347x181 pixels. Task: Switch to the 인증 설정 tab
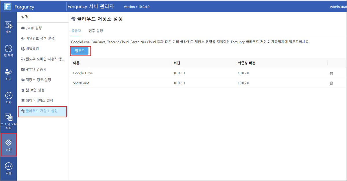96,31
